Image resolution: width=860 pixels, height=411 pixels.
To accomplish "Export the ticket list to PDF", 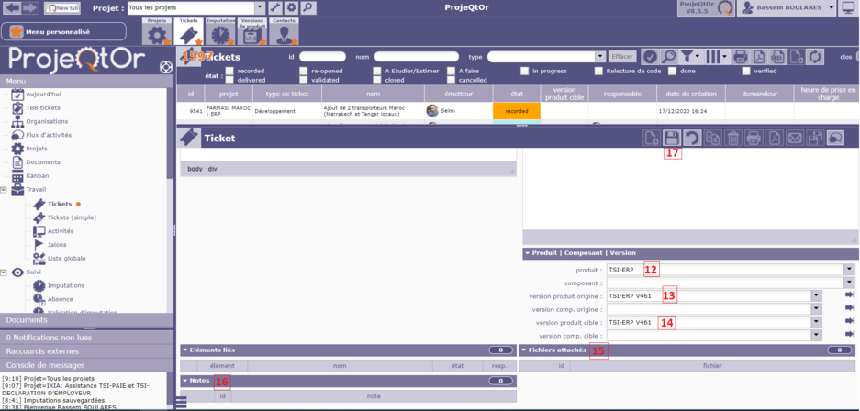I will 758,57.
